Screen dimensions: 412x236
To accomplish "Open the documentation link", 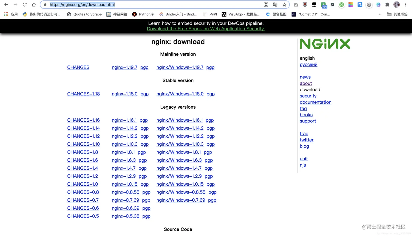I will coord(316,102).
